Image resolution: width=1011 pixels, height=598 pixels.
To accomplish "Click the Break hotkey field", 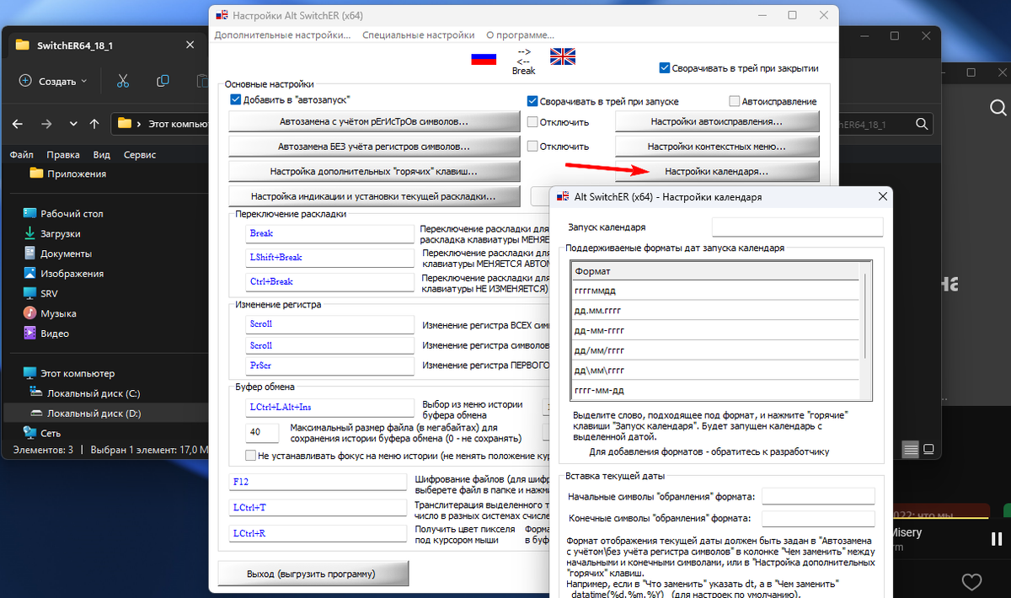I will (330, 233).
